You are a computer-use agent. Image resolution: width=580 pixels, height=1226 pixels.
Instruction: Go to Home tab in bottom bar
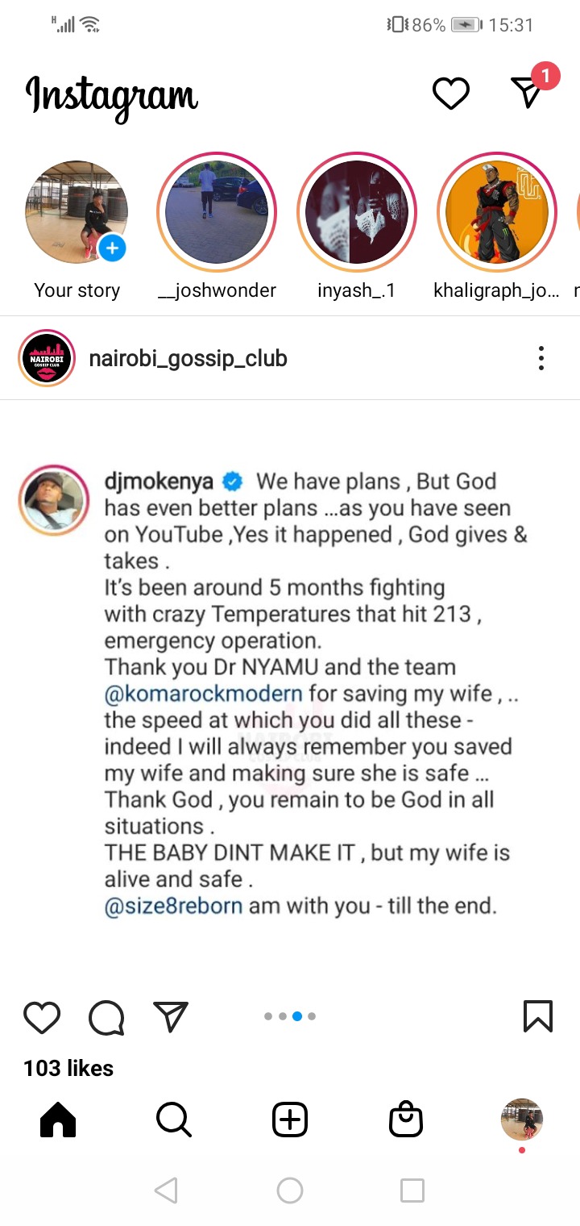coord(58,1120)
